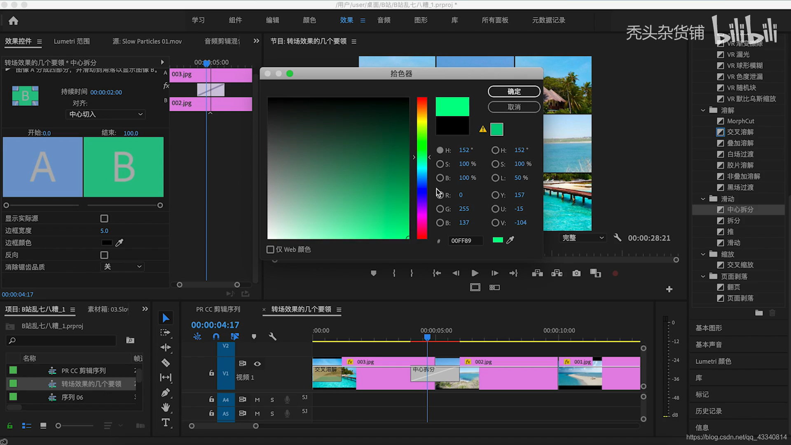Toggle V1 track visibility eye
Image resolution: width=791 pixels, height=445 pixels.
[257, 363]
